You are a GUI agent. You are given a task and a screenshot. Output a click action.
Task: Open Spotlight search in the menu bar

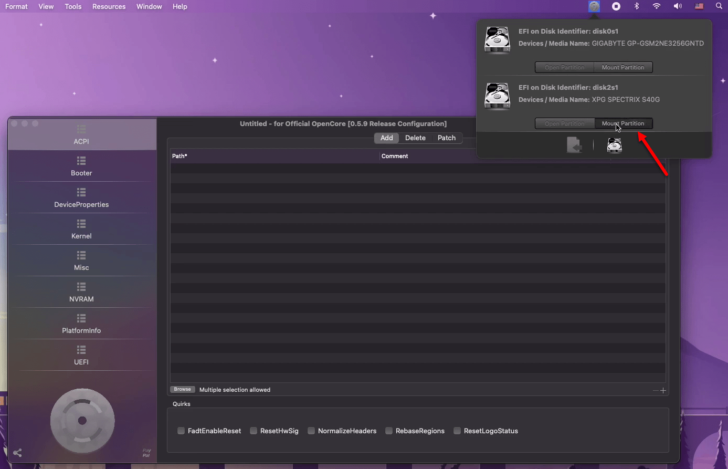(719, 6)
